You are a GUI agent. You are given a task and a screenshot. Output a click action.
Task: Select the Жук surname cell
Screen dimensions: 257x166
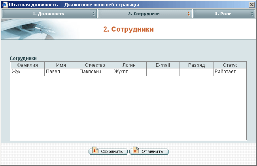coord(28,72)
